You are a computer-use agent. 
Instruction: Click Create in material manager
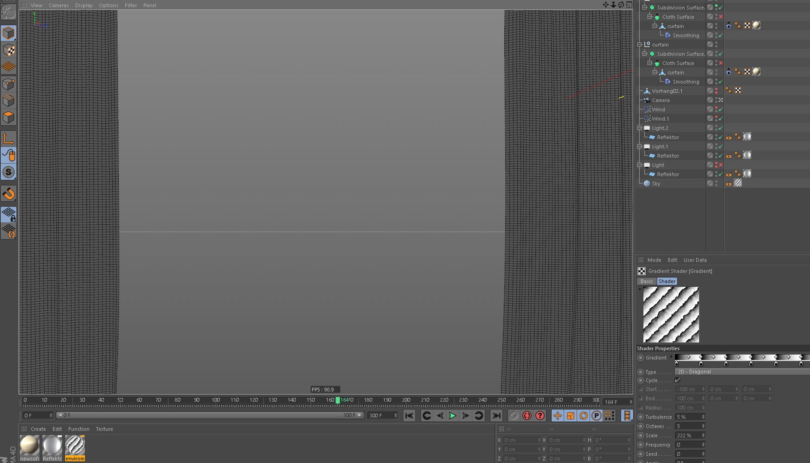click(x=38, y=429)
